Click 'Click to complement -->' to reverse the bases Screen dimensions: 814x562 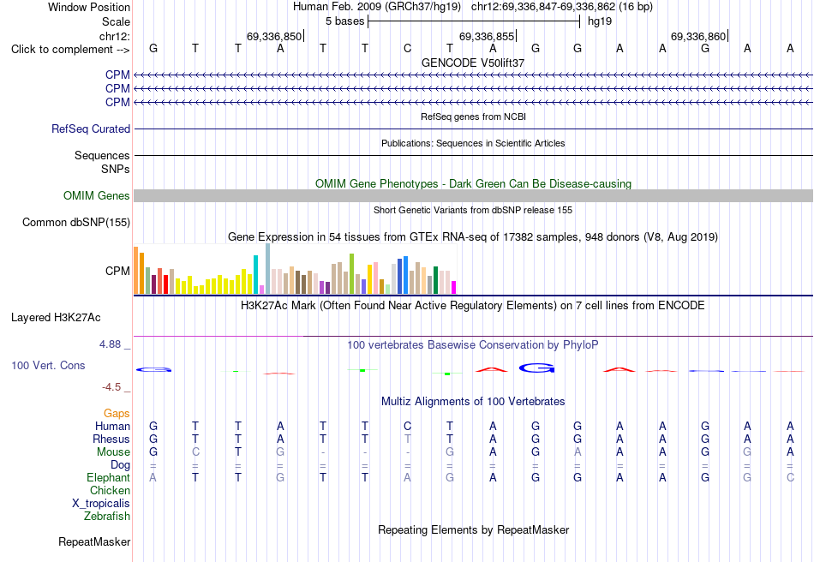tap(70, 50)
